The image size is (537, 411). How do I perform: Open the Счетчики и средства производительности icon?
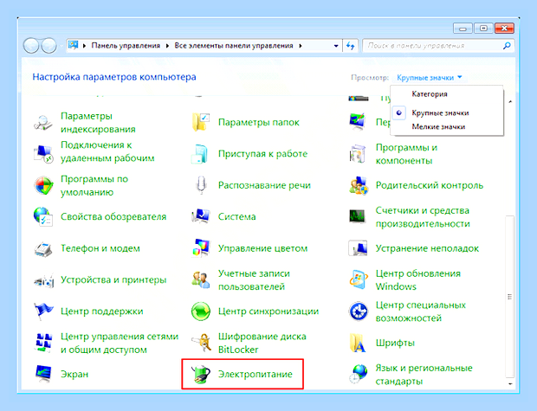point(357,216)
